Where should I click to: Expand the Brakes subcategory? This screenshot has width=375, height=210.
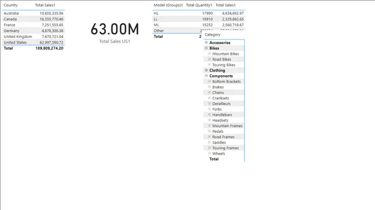tap(209, 87)
